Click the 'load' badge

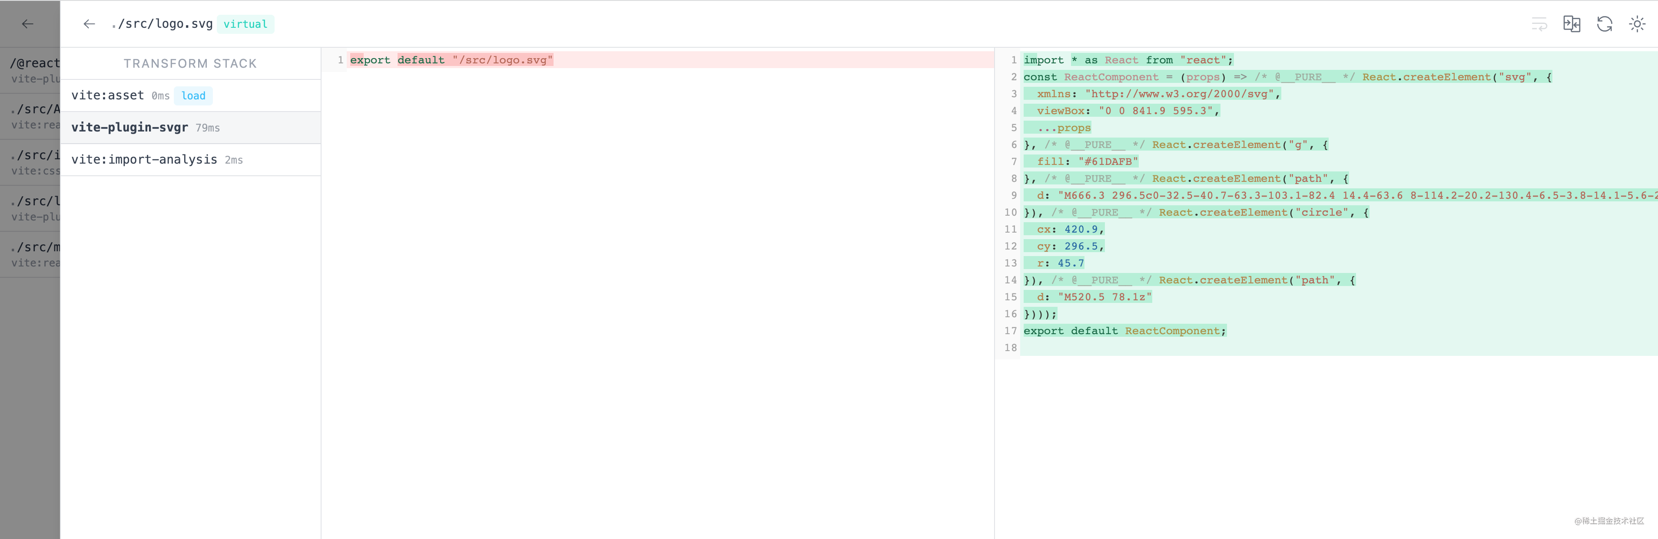point(193,96)
